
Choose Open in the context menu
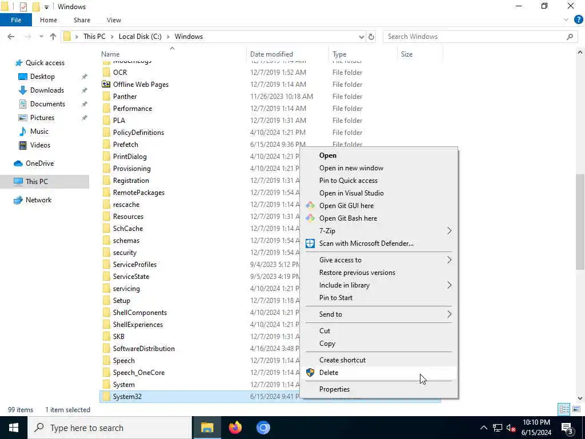point(380,155)
